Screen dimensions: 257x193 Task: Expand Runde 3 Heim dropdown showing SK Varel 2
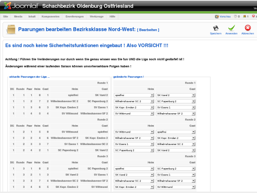coord(134,175)
